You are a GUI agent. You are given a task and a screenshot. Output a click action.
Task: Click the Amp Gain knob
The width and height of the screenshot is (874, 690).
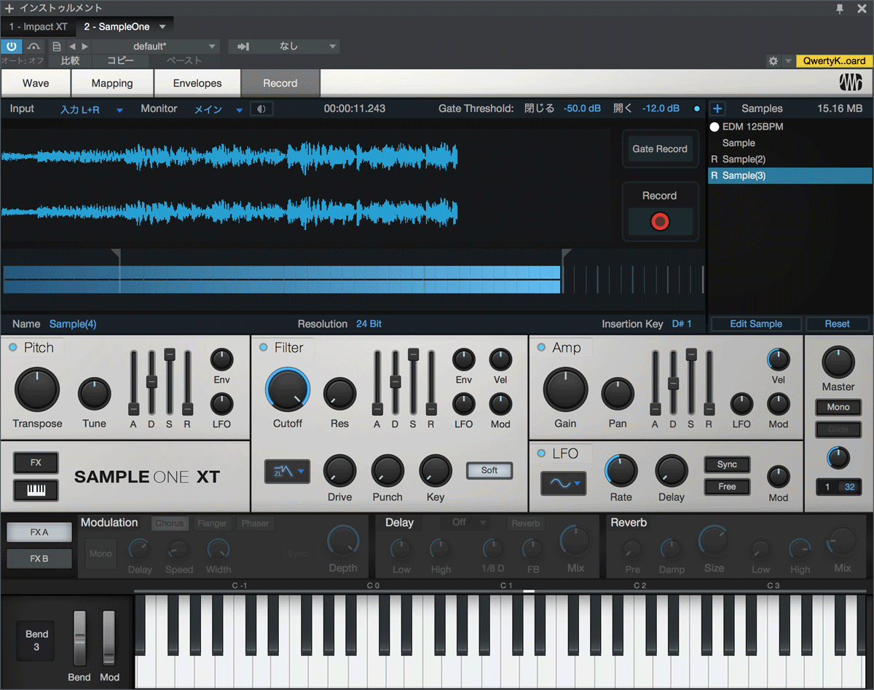click(x=565, y=389)
